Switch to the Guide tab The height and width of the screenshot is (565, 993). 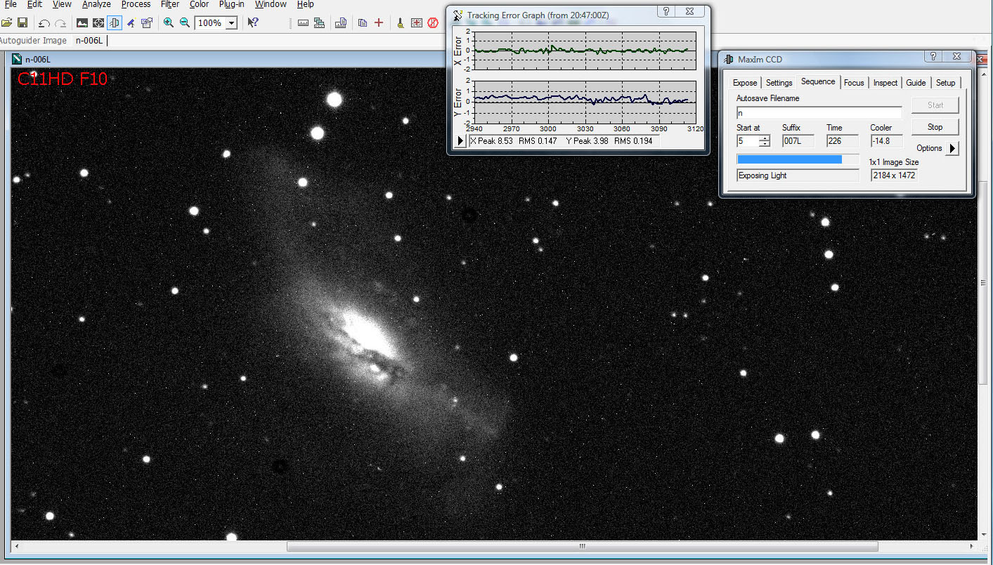[x=916, y=83]
